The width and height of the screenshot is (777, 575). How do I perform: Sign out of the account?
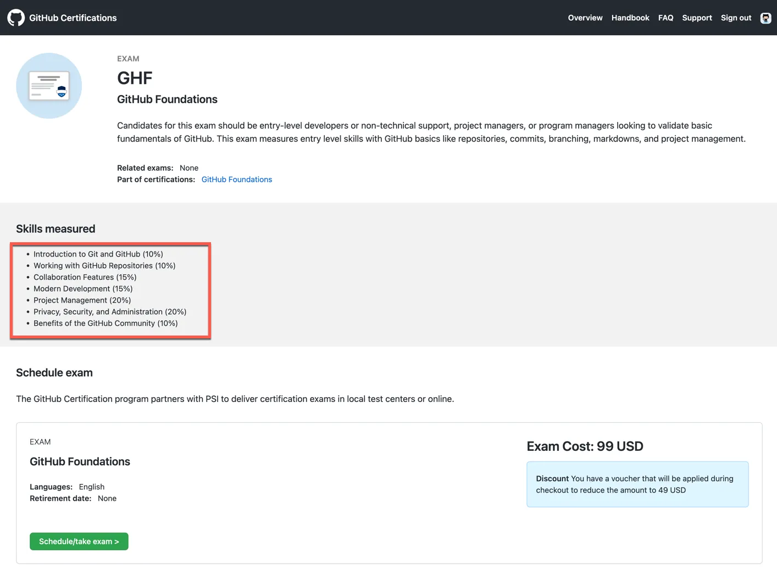point(736,18)
